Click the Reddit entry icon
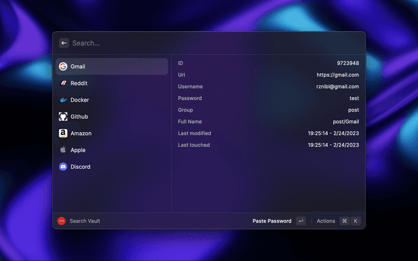The width and height of the screenshot is (418, 261). click(63, 84)
